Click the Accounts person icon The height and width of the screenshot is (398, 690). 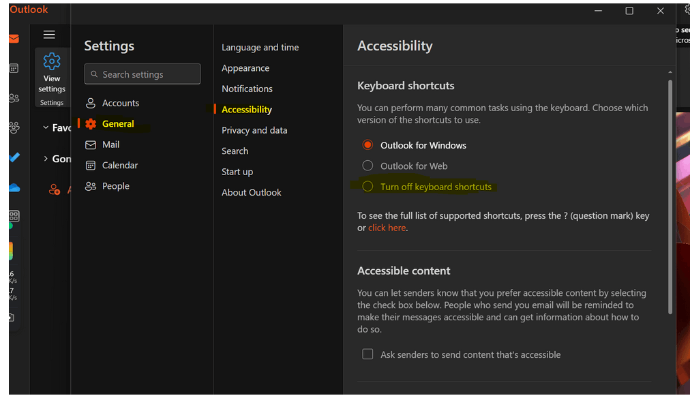pyautogui.click(x=91, y=104)
